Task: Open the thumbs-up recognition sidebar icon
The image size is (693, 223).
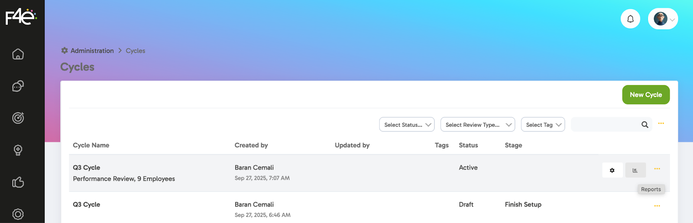Action: (18, 182)
